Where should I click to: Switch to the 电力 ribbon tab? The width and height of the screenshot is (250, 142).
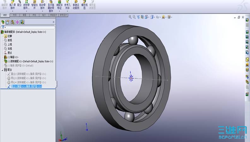[44, 15]
